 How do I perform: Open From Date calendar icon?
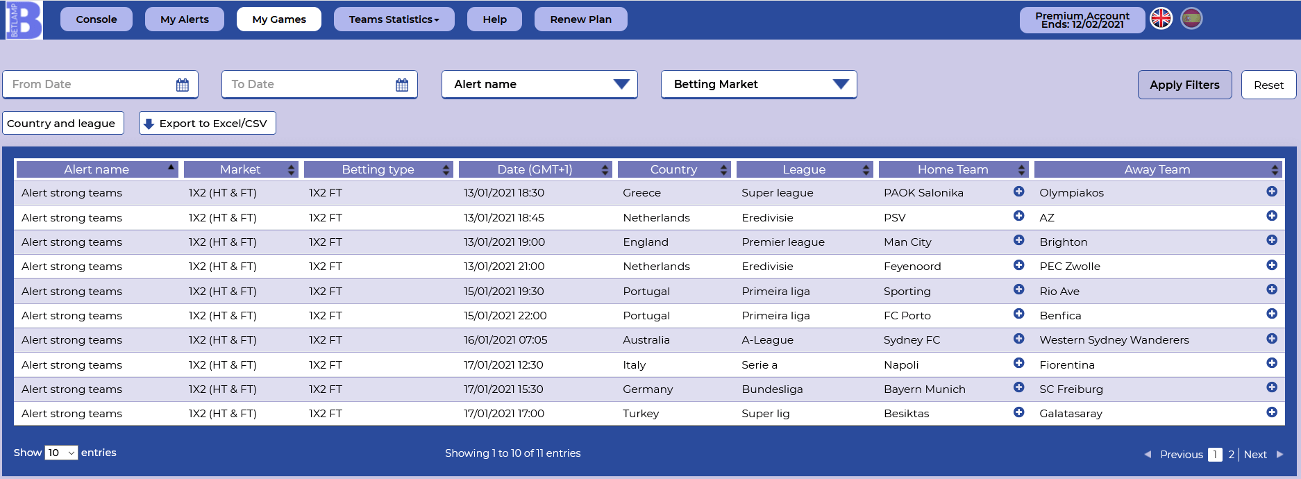(x=183, y=85)
